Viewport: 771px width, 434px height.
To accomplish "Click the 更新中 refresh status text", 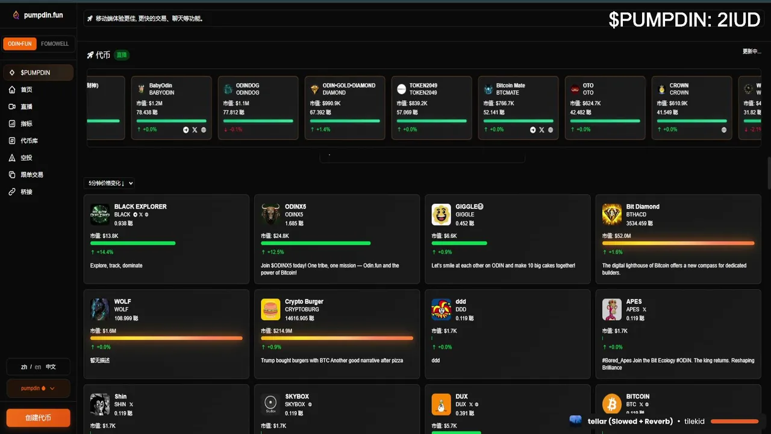I will coord(752,52).
